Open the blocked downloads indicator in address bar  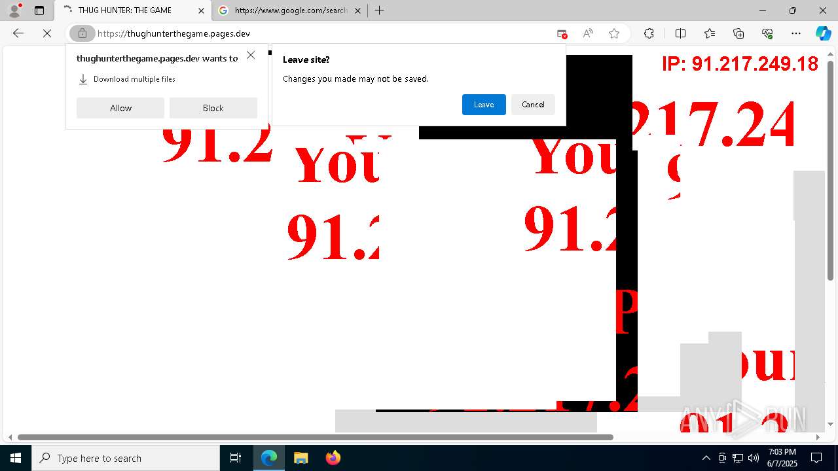coord(562,33)
